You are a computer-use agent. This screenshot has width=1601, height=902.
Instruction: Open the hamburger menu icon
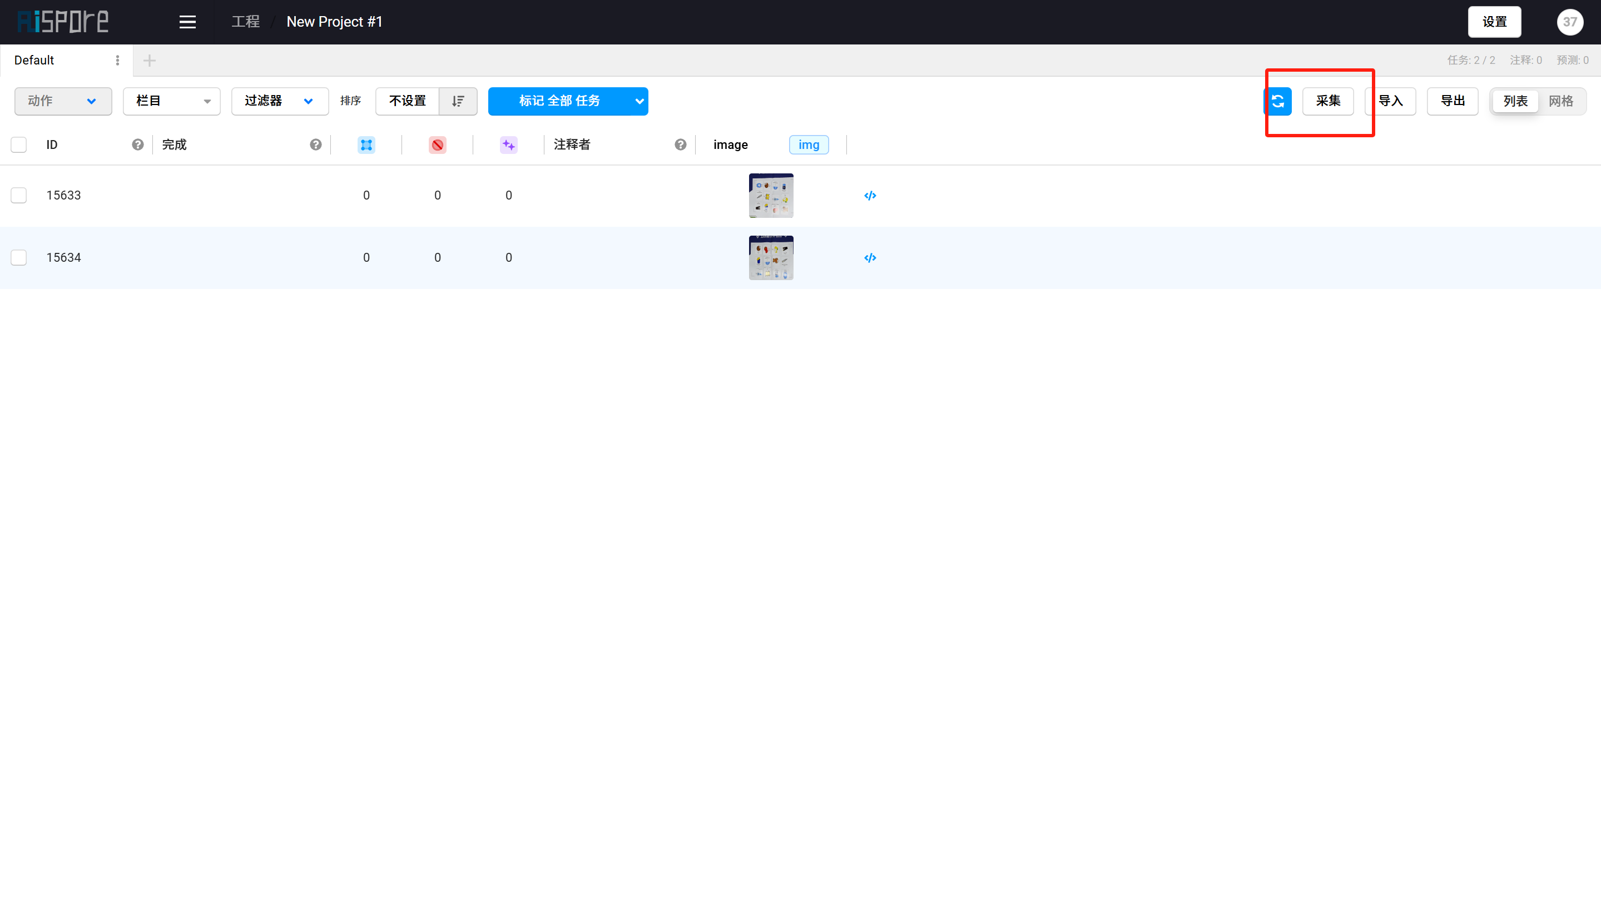click(x=187, y=22)
